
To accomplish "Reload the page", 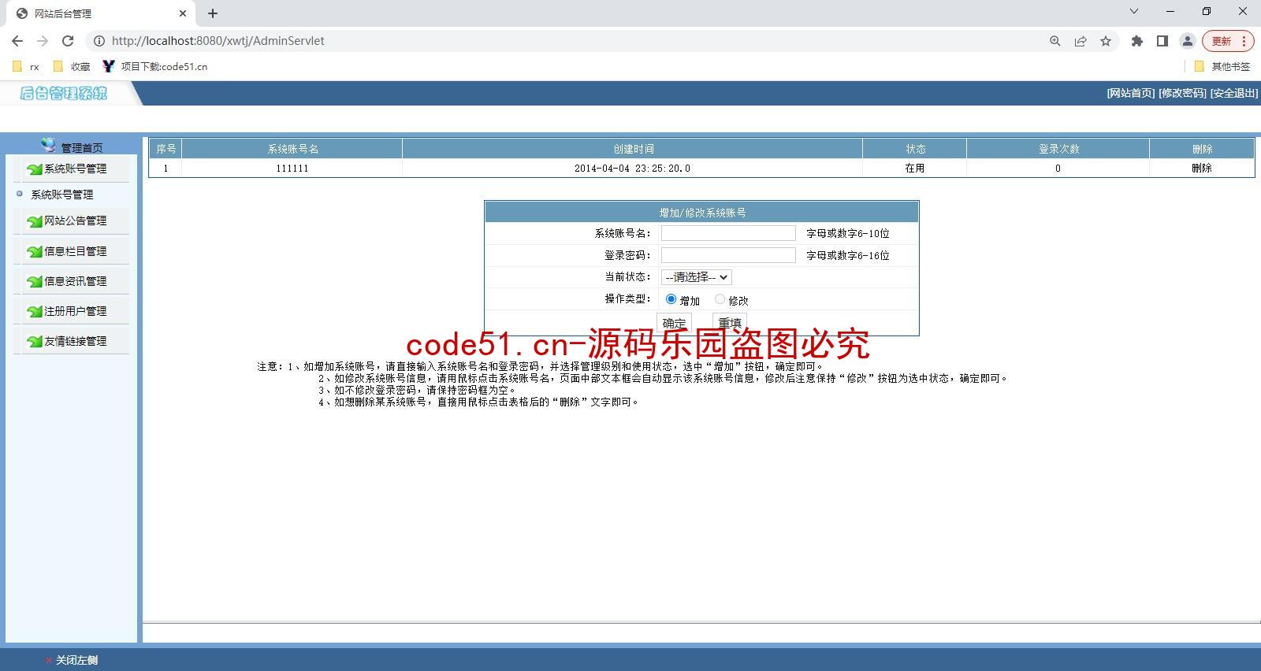I will point(68,41).
